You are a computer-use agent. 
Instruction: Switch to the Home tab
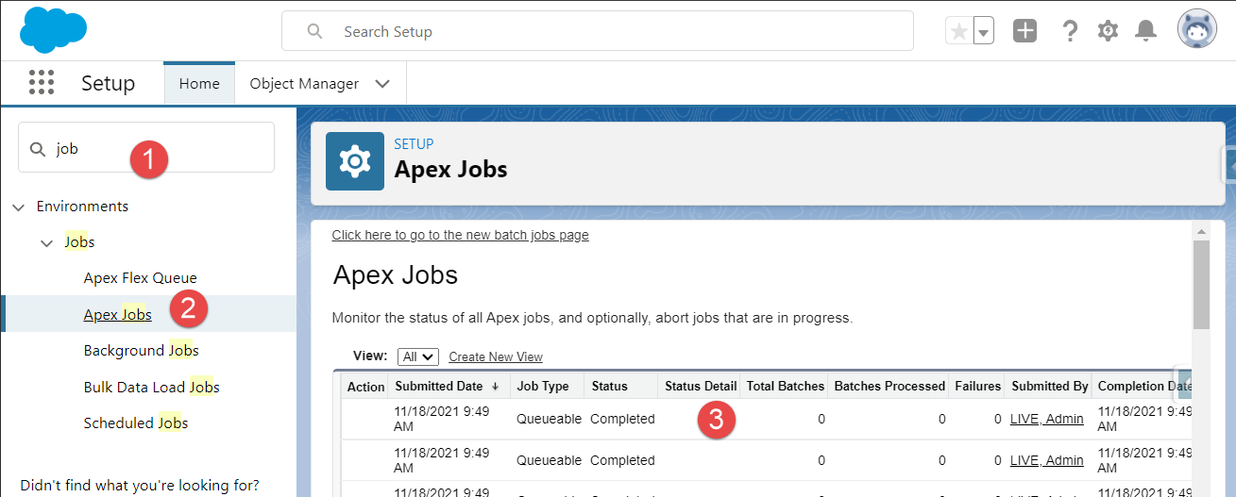pos(199,83)
